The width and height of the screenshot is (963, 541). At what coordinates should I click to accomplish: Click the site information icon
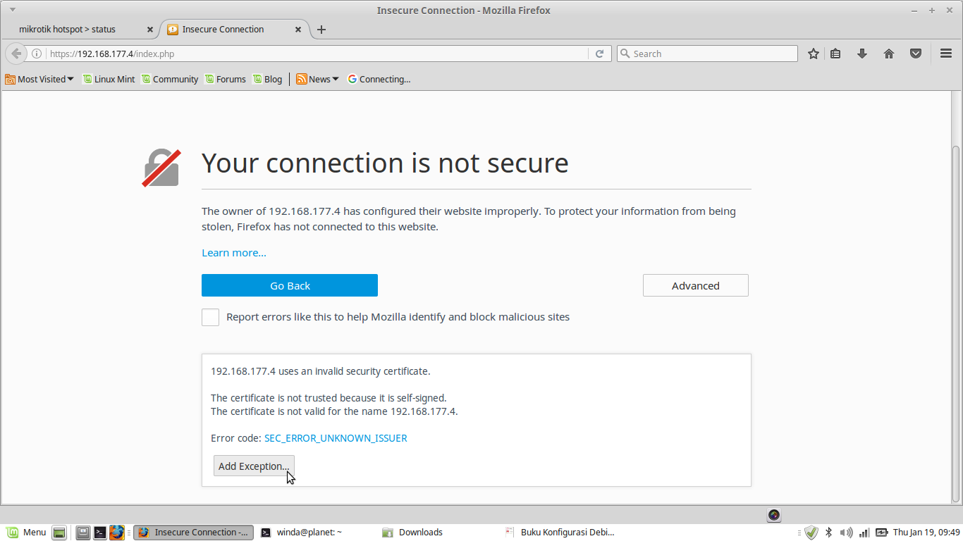pos(37,54)
